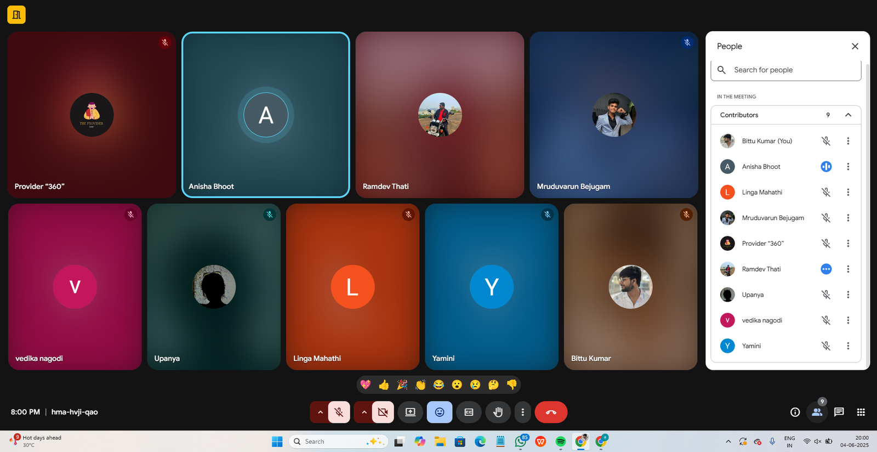
Task: Open more options in call toolbar
Action: tap(522, 412)
